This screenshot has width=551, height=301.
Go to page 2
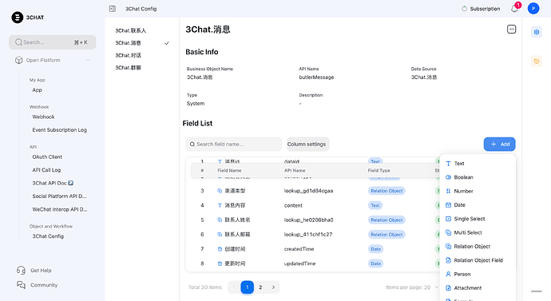click(x=260, y=287)
